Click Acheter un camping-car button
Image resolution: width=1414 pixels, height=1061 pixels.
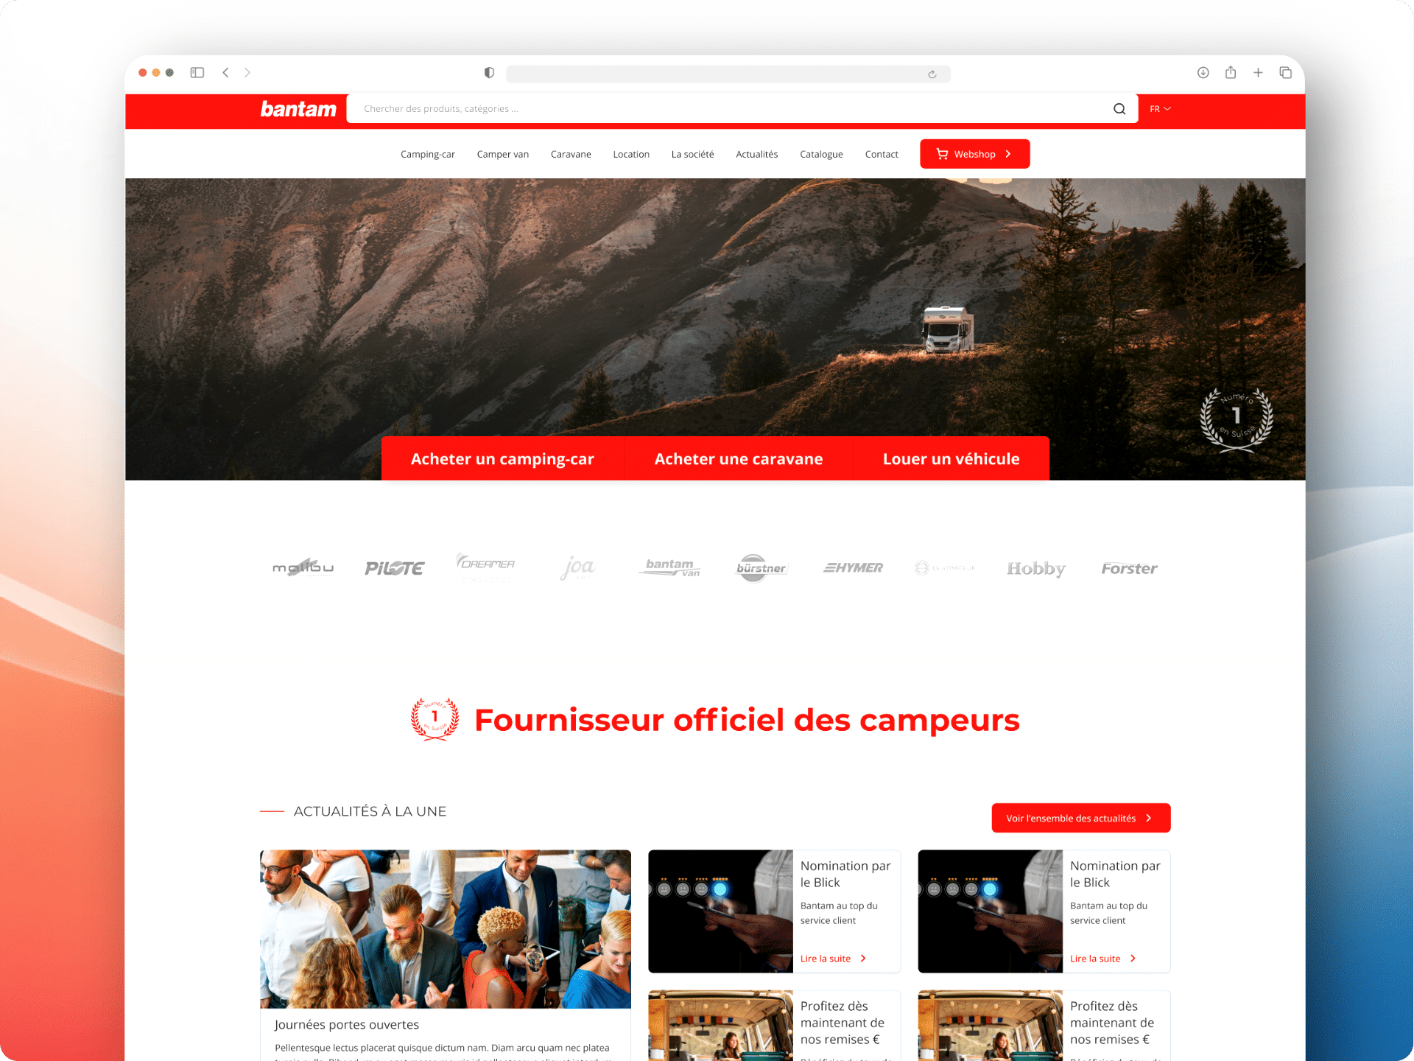coord(502,458)
